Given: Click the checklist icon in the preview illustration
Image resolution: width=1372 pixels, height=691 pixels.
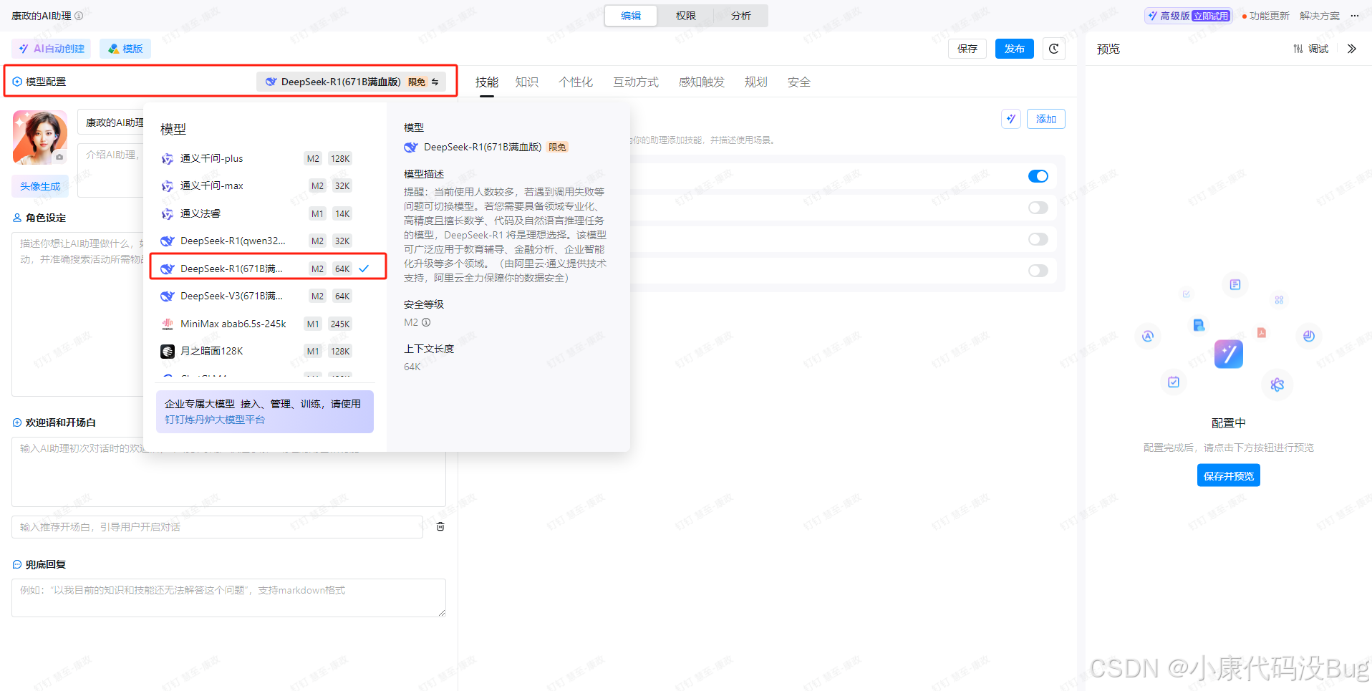Looking at the screenshot, I should click(x=1174, y=382).
